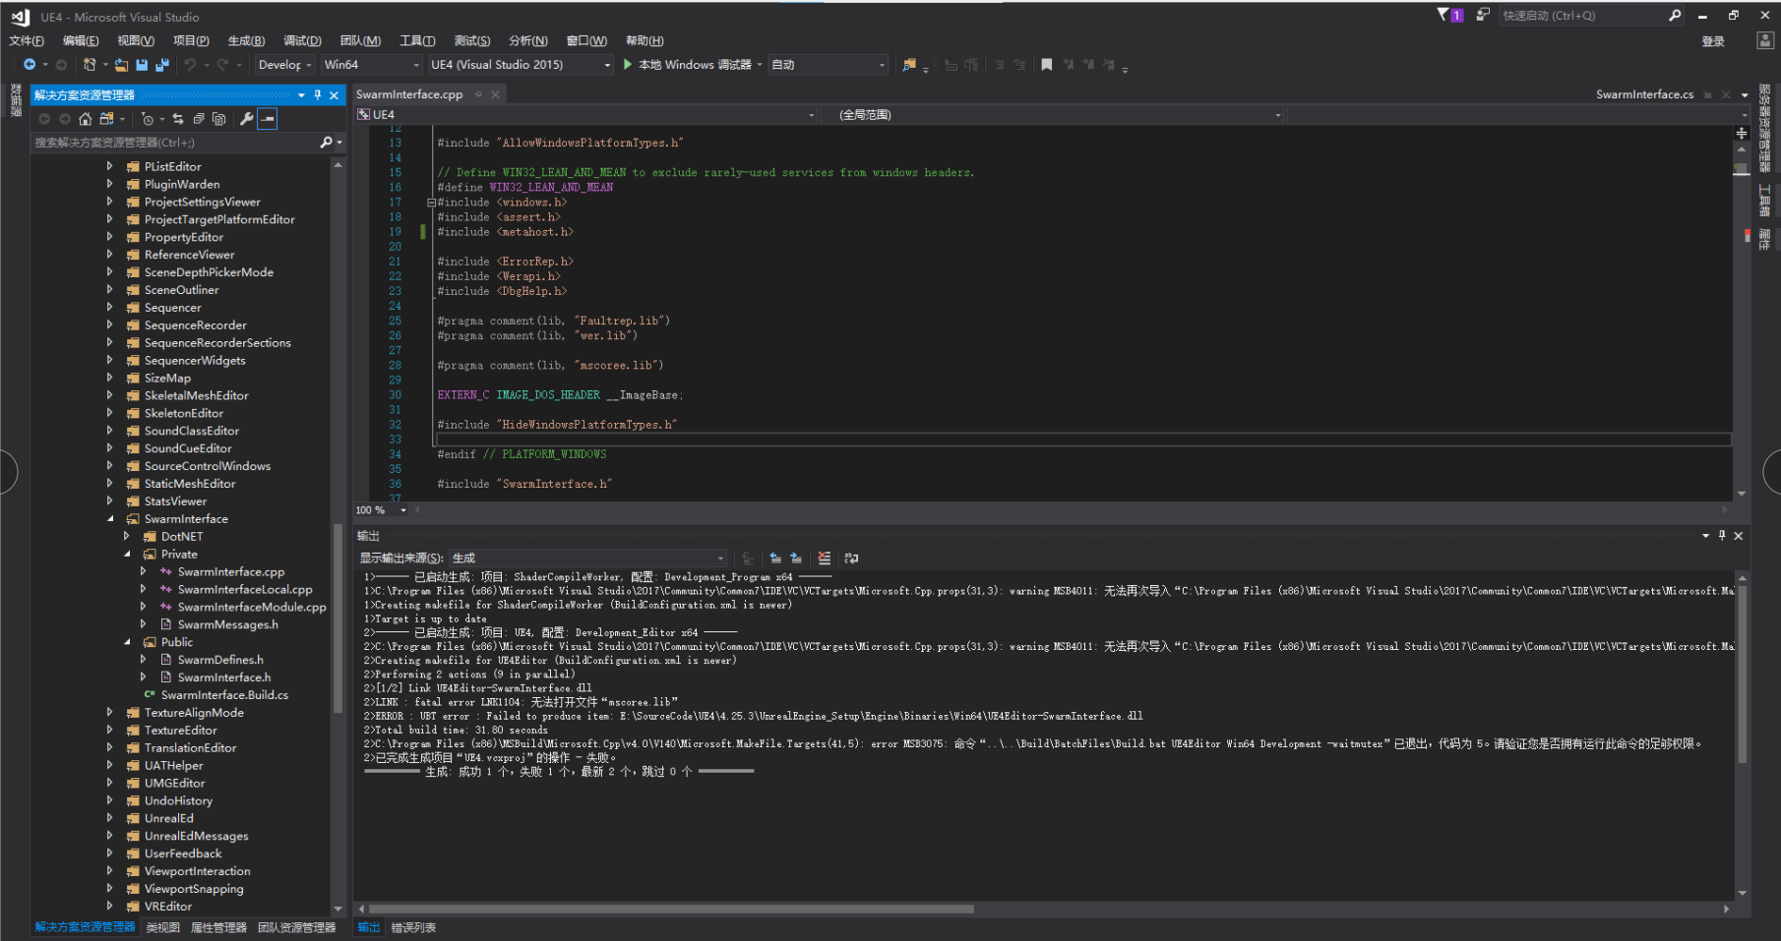Start 本地 Windows 调试器 debugging
The width and height of the screenshot is (1781, 941).
(x=688, y=65)
